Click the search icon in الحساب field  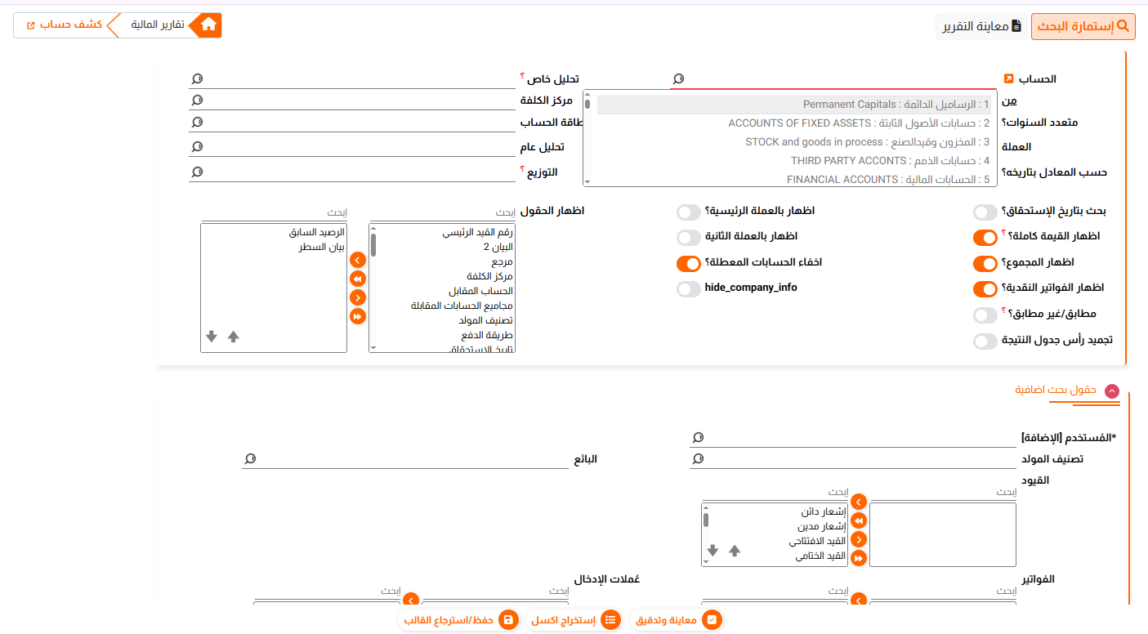tap(677, 79)
